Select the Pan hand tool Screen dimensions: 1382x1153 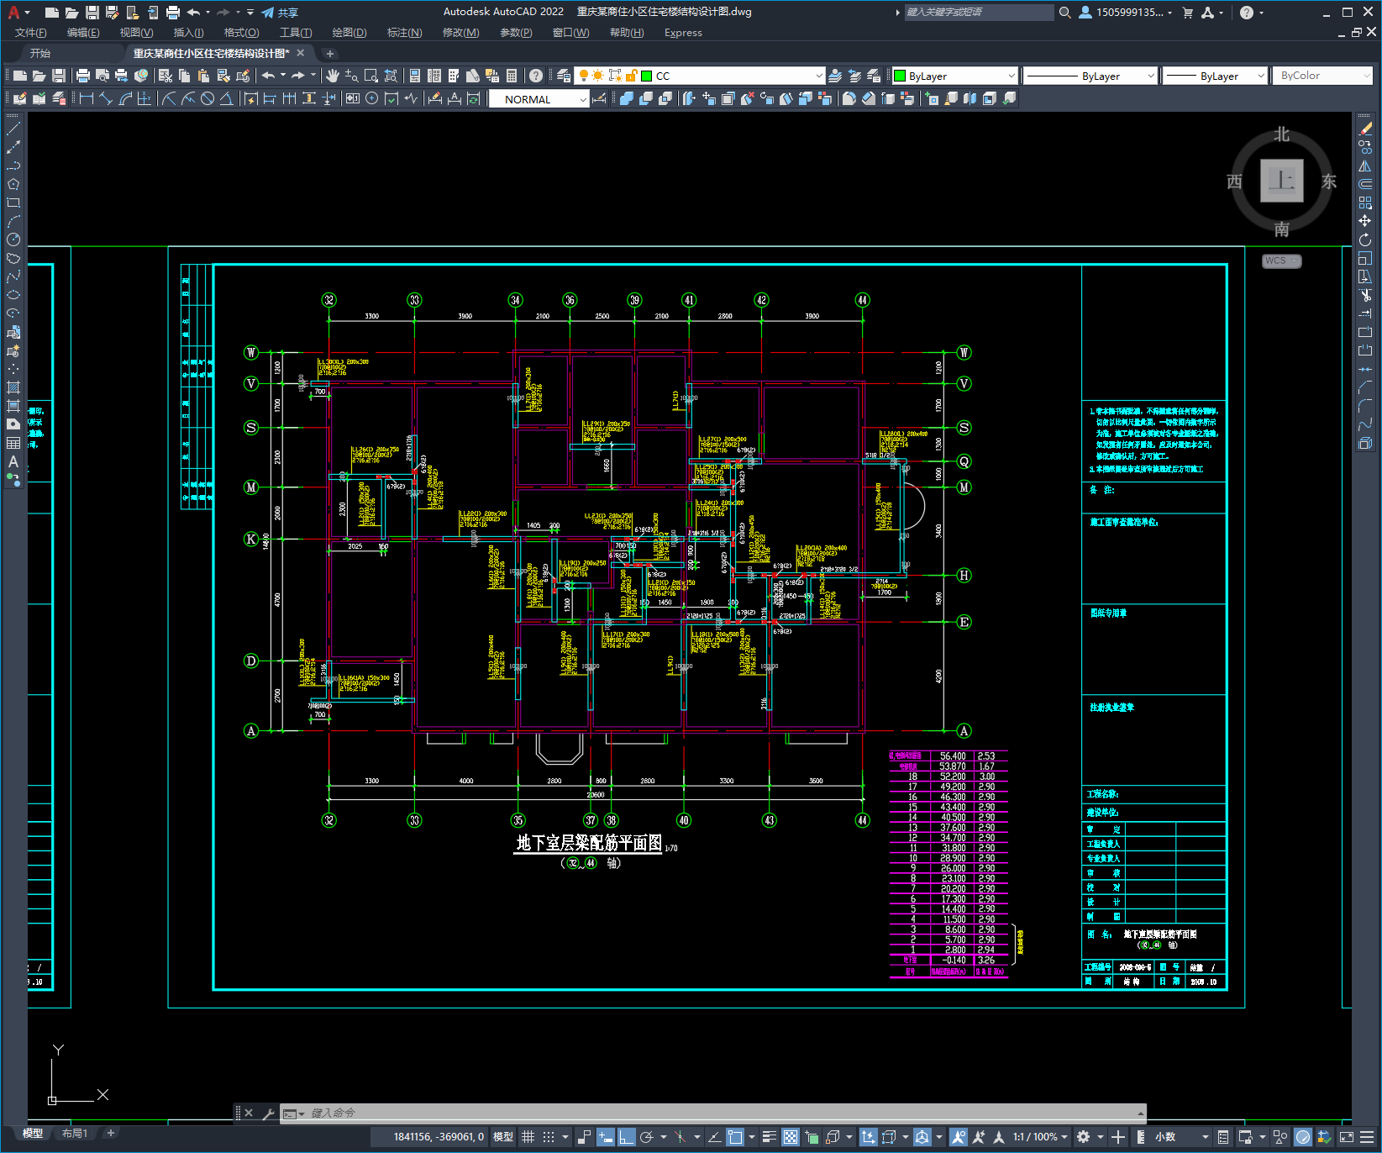pyautogui.click(x=333, y=76)
